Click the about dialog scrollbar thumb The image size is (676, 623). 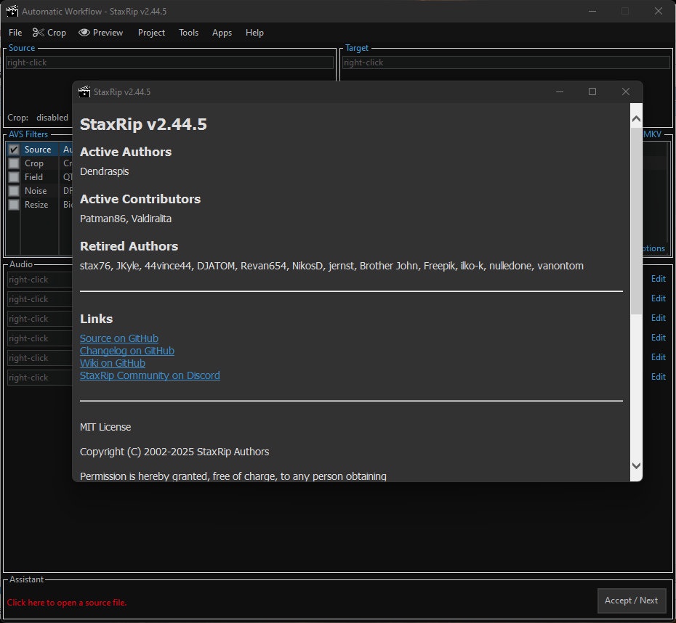coord(636,221)
